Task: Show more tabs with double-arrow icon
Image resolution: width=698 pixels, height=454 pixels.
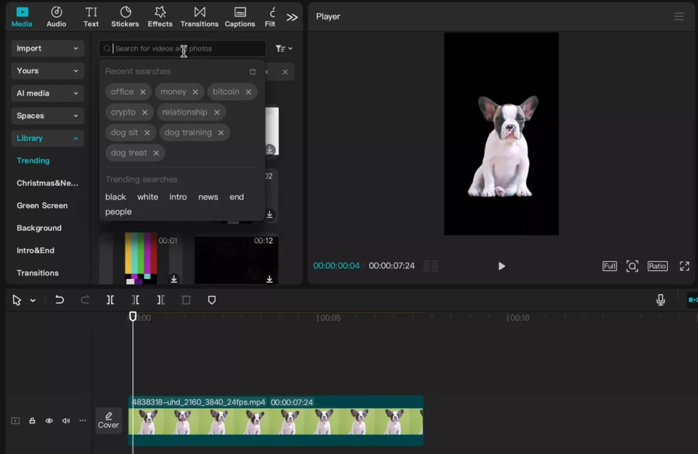Action: coord(292,17)
